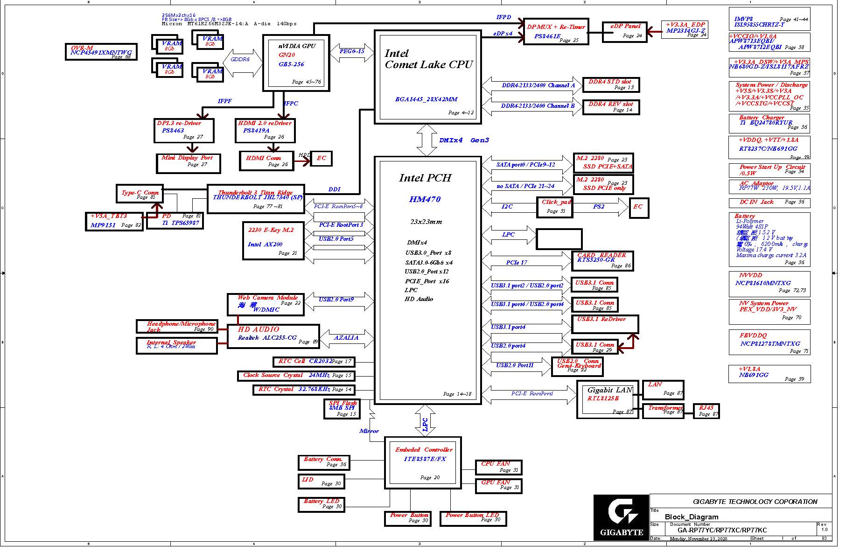Select the DDR4 REV slot block

click(611, 107)
